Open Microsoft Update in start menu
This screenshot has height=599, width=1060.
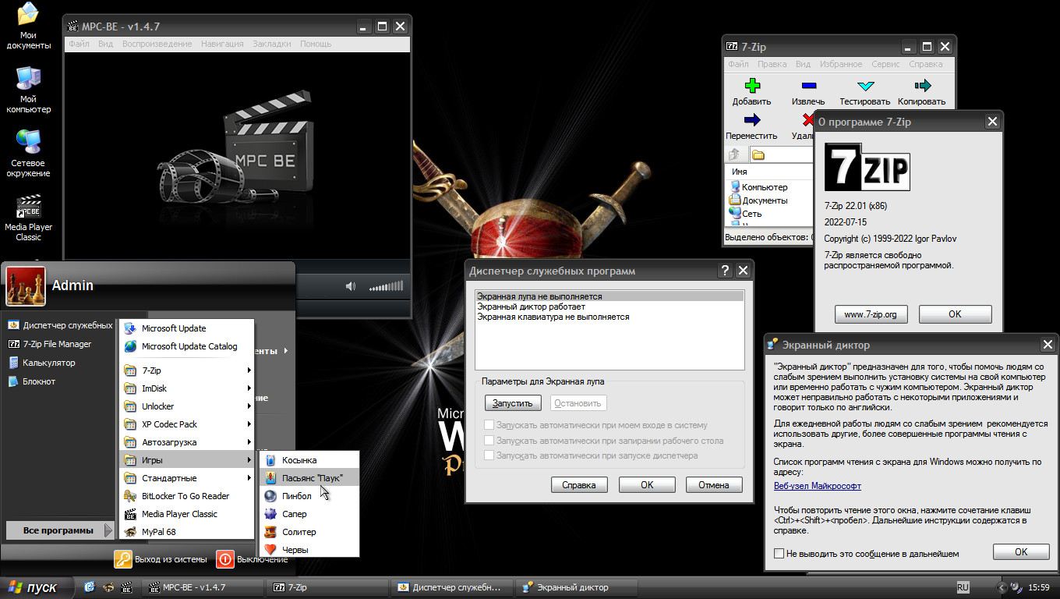(x=188, y=328)
